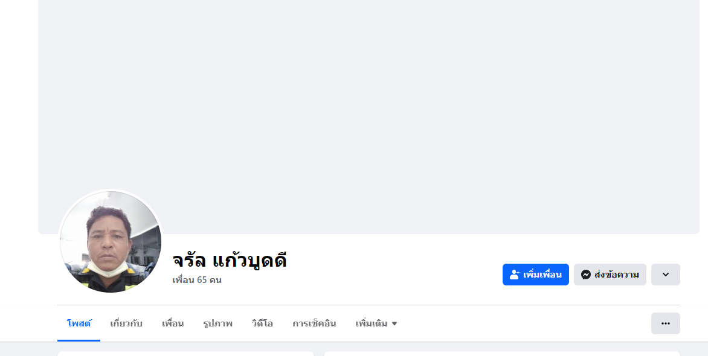Click the profile name จรัล แก้วบูดดี

pyautogui.click(x=230, y=260)
